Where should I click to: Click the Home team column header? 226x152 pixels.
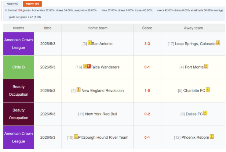click(x=98, y=28)
